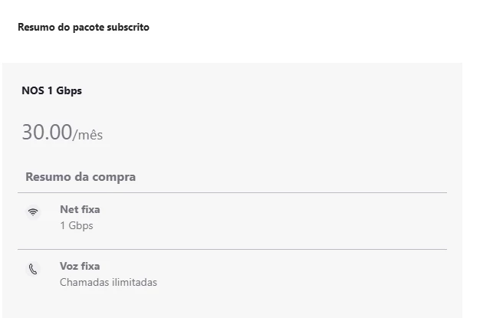Click the phone icon beside Voz fixa
Image resolution: width=480 pixels, height=318 pixels.
[x=33, y=269]
